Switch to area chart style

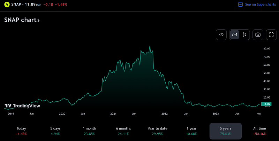click(x=235, y=34)
